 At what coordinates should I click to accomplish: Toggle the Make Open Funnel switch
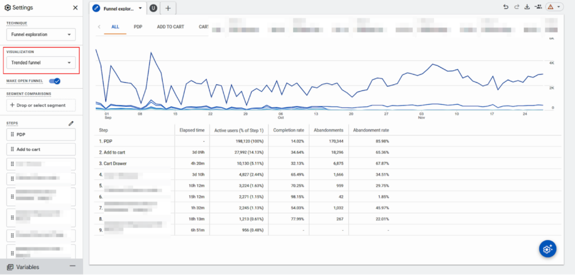click(54, 81)
